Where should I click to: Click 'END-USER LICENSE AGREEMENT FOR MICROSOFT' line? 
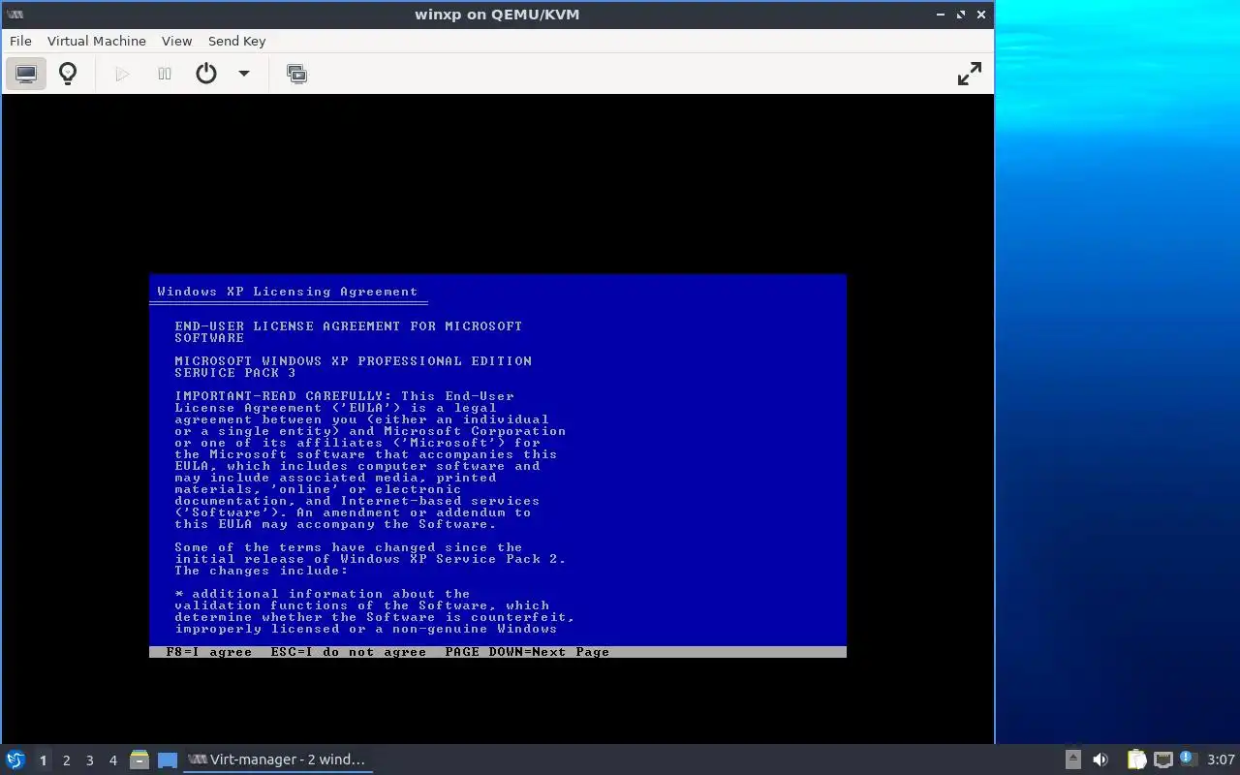tap(349, 326)
